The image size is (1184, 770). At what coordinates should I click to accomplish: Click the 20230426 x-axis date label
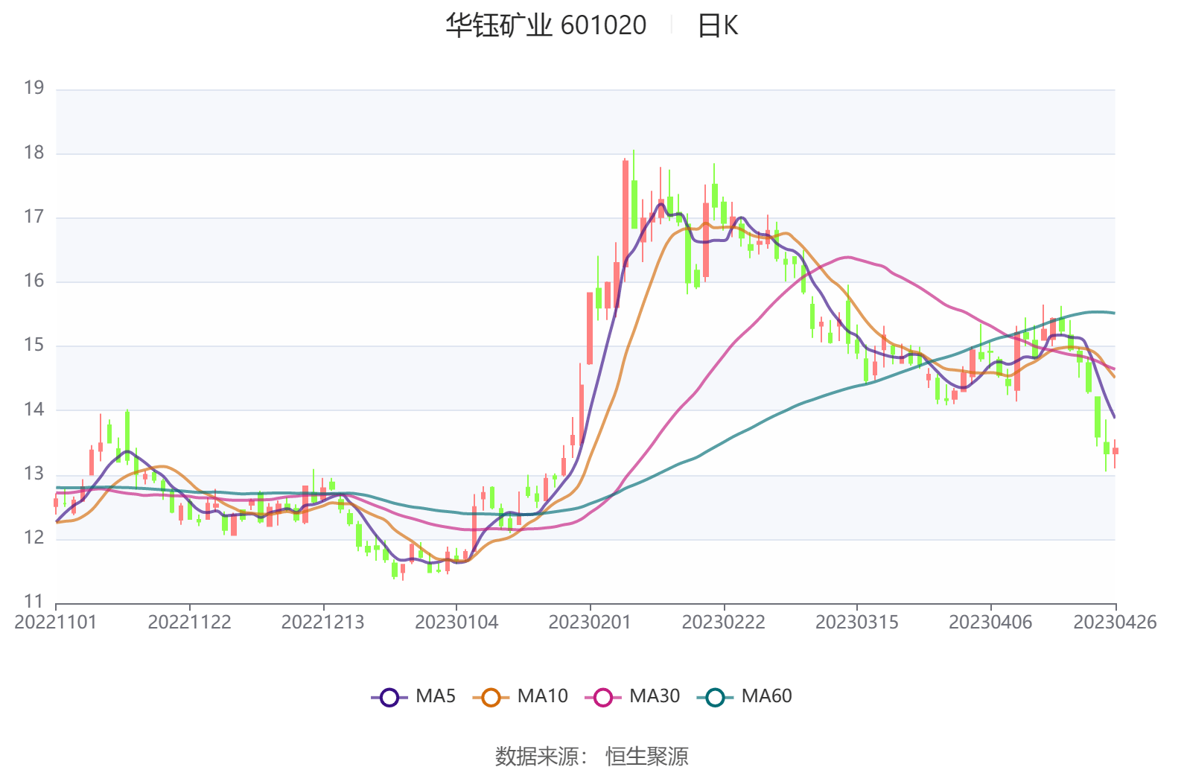point(1114,622)
